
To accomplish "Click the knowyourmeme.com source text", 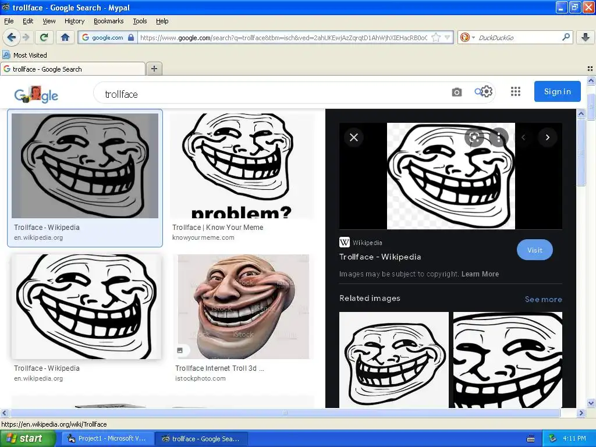I will coord(203,237).
